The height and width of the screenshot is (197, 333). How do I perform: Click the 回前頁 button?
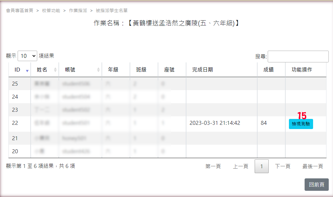coord(317,185)
